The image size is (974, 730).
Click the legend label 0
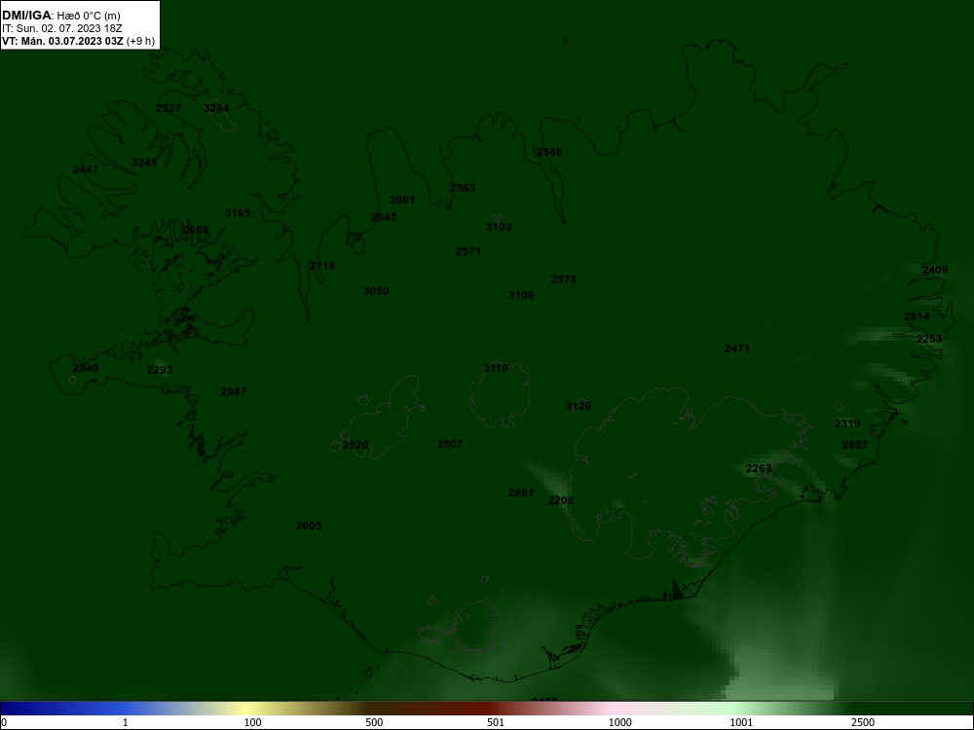(4, 722)
